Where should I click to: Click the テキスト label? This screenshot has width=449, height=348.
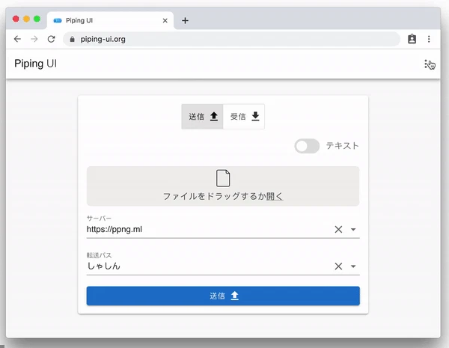(x=342, y=146)
